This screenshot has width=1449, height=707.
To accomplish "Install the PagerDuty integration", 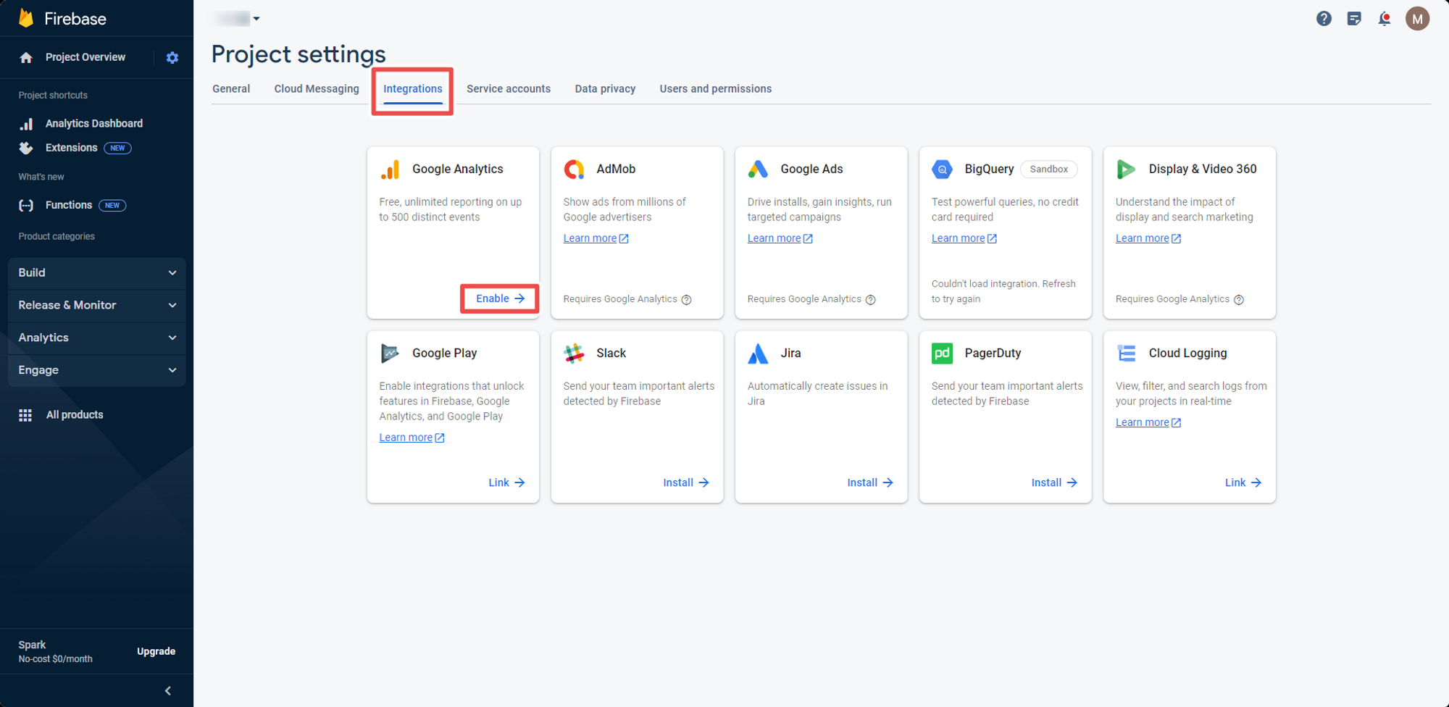I will pyautogui.click(x=1054, y=483).
